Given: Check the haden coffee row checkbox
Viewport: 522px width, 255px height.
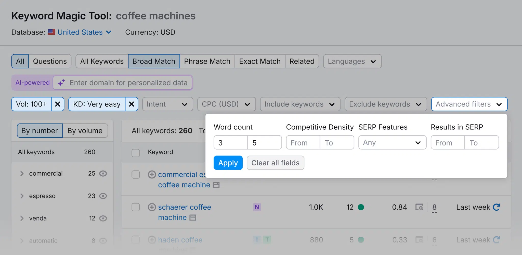Looking at the screenshot, I should click(x=136, y=240).
